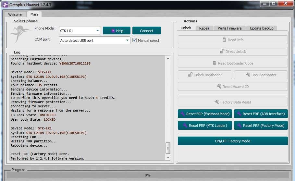Screen dimensions: 295x181
Task: Open the Repair tab
Action: pos(204,28)
